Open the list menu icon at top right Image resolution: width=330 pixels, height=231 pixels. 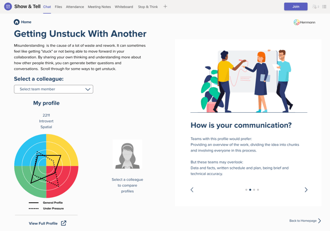click(x=325, y=7)
